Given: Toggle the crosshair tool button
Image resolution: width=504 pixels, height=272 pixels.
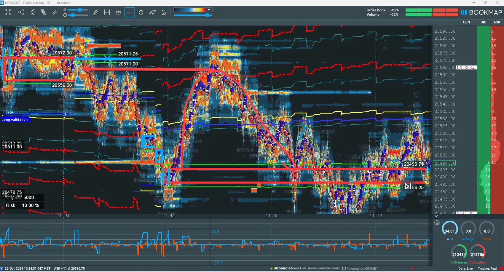Looking at the screenshot, I should [x=130, y=12].
